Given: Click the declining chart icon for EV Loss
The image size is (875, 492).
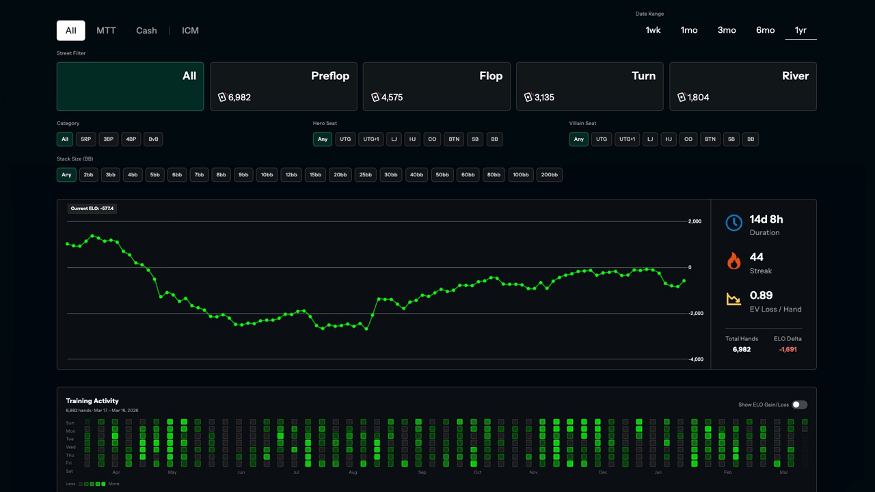Looking at the screenshot, I should click(x=733, y=299).
